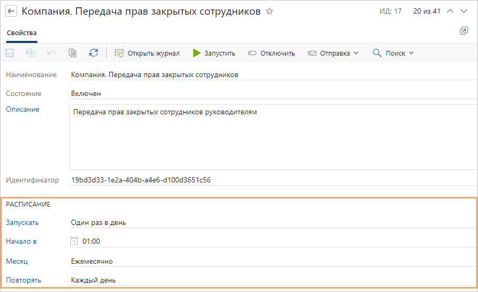This screenshot has height=292, width=478.
Task: Expand the Отправка dropdown
Action: tap(334, 53)
